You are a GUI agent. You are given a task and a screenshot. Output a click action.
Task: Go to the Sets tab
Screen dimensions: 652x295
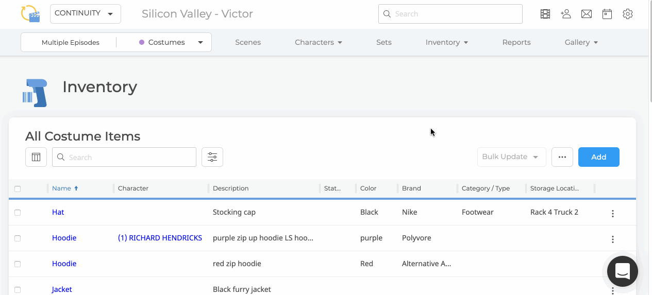[384, 42]
